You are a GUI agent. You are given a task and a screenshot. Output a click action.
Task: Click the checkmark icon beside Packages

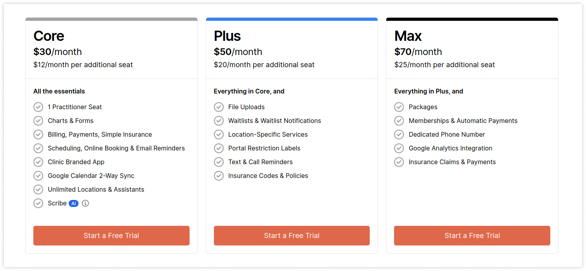399,107
